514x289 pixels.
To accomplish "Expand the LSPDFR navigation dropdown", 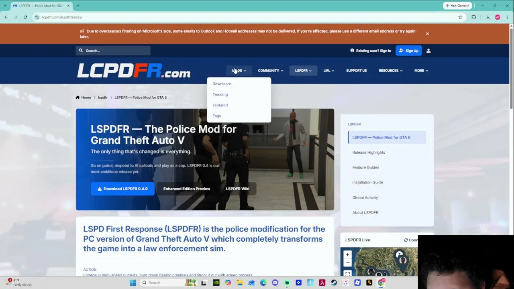I will click(303, 71).
